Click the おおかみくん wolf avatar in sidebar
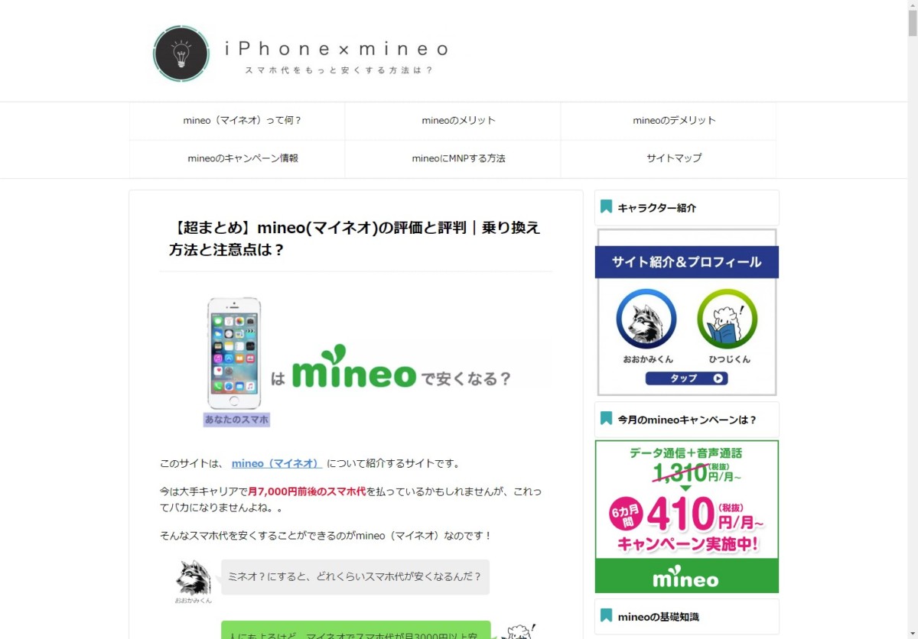 (646, 319)
